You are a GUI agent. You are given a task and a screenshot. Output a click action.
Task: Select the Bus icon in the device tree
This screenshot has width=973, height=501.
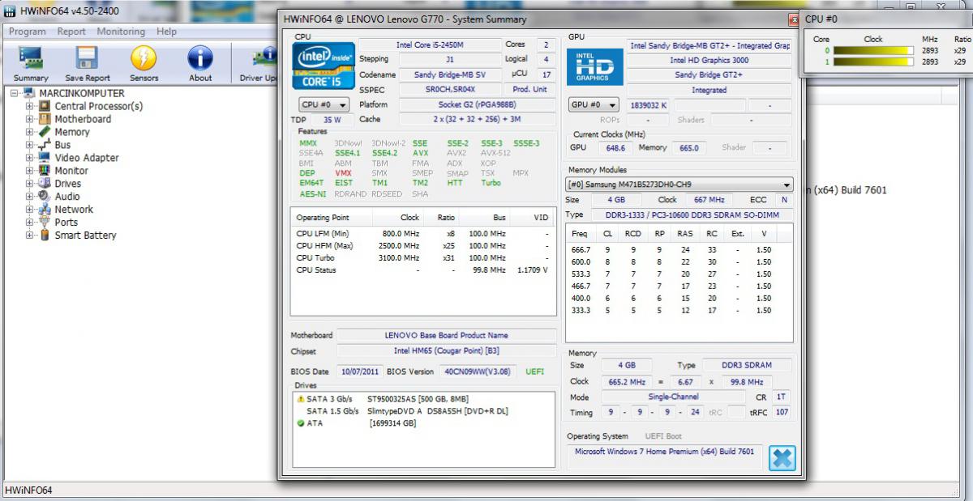[45, 145]
